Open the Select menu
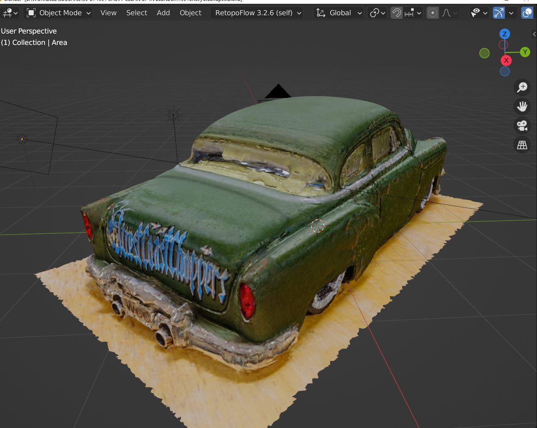This screenshot has width=537, height=428. coord(136,13)
